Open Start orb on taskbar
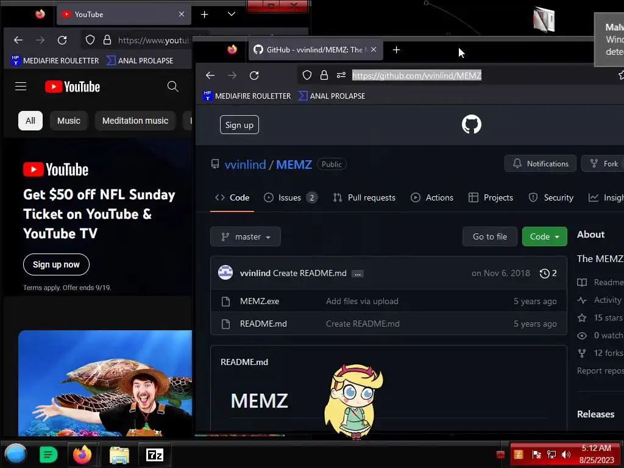 coord(15,455)
